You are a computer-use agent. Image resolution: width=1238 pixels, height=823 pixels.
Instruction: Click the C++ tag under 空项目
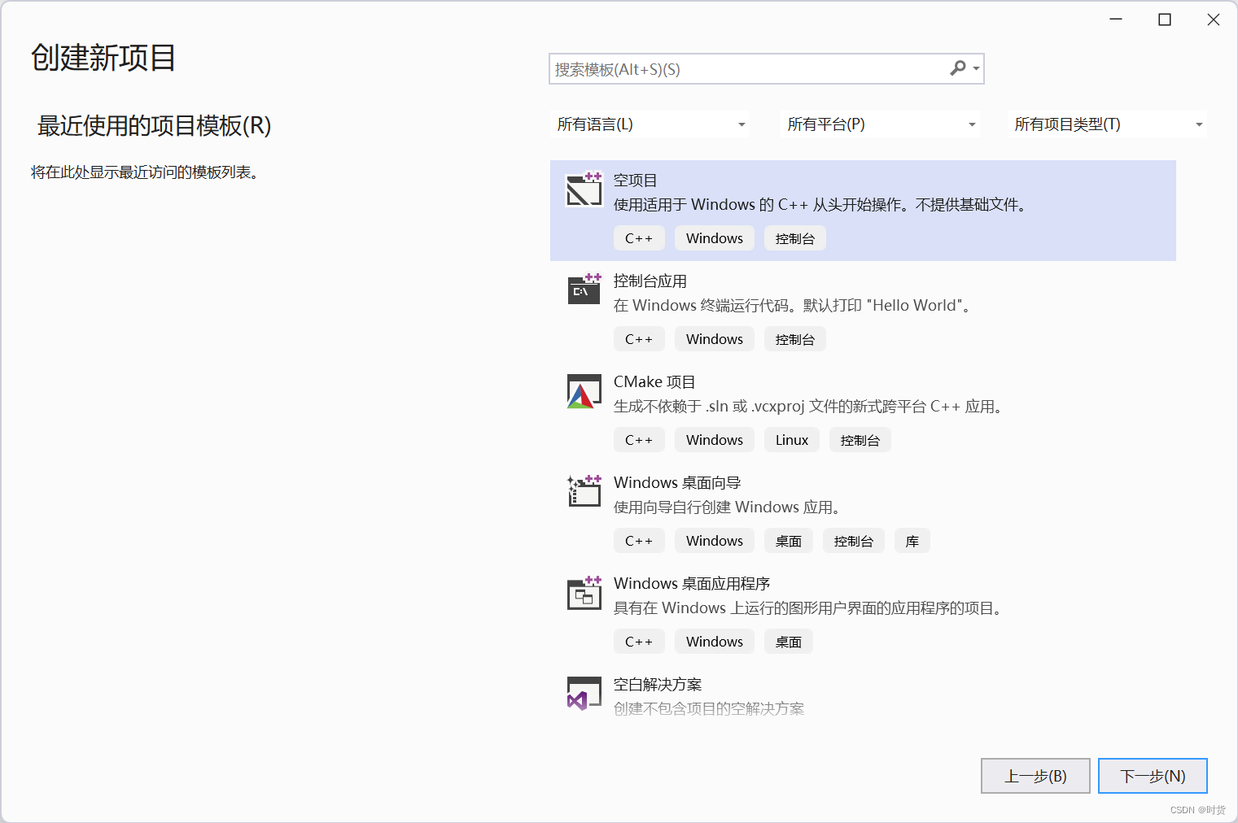tap(639, 238)
